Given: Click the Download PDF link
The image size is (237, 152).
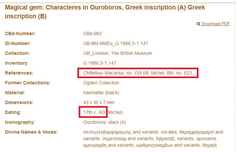Looking at the screenshot, I should (216, 24).
